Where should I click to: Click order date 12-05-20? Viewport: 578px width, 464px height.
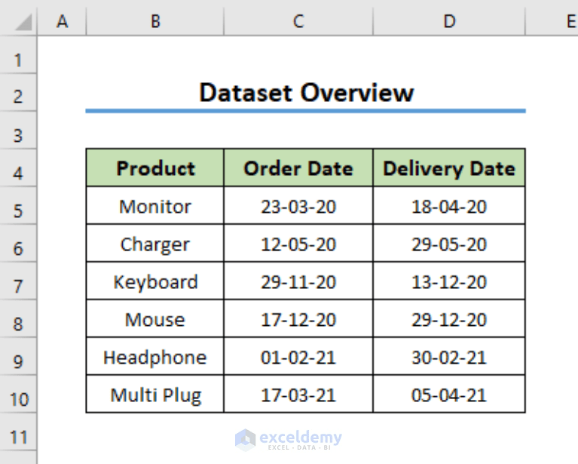pos(298,244)
